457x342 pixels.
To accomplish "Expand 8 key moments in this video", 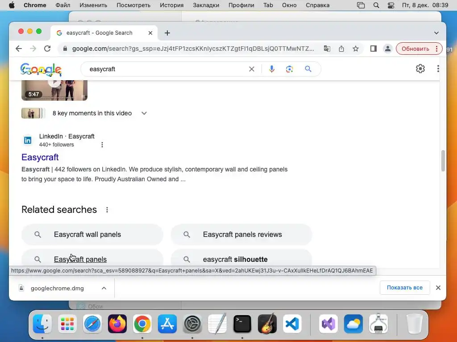I will (144, 113).
